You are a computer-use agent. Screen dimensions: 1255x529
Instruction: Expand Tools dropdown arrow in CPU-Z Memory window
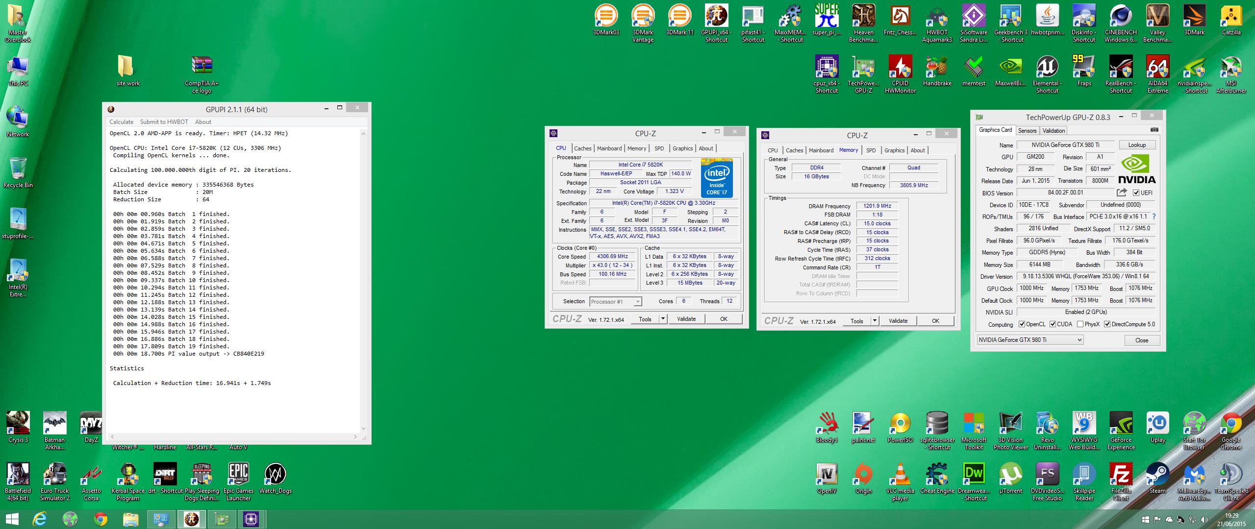[x=875, y=321]
